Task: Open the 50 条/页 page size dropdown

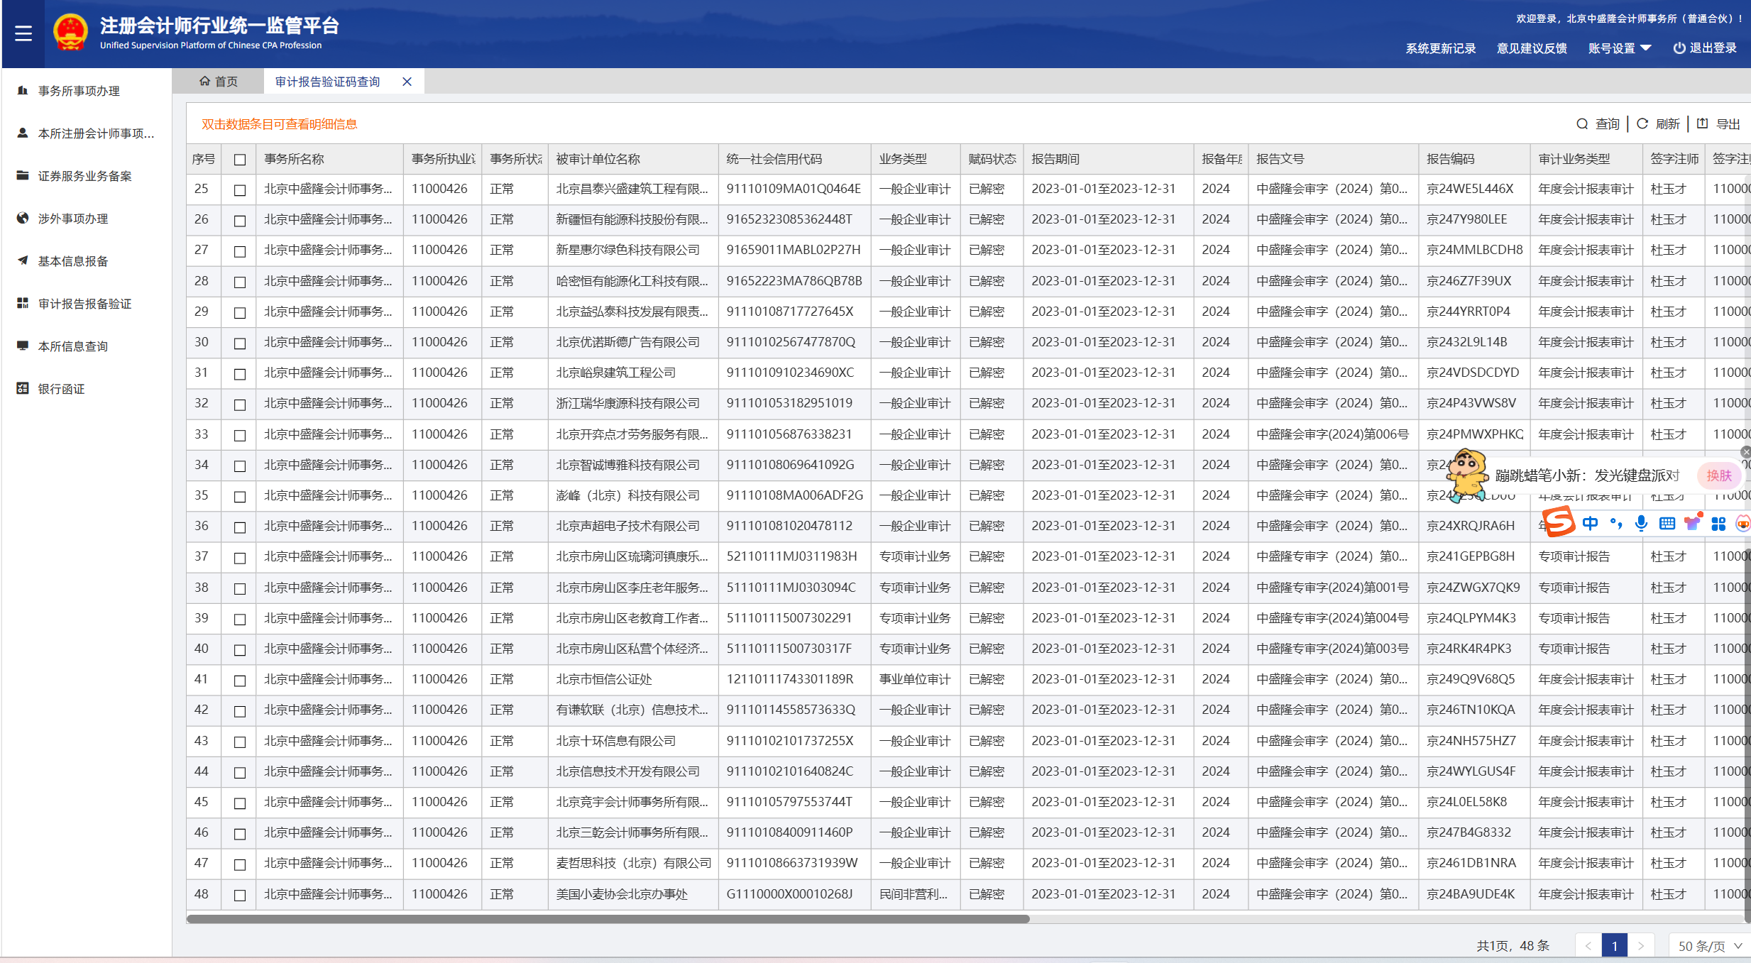Action: [x=1709, y=946]
